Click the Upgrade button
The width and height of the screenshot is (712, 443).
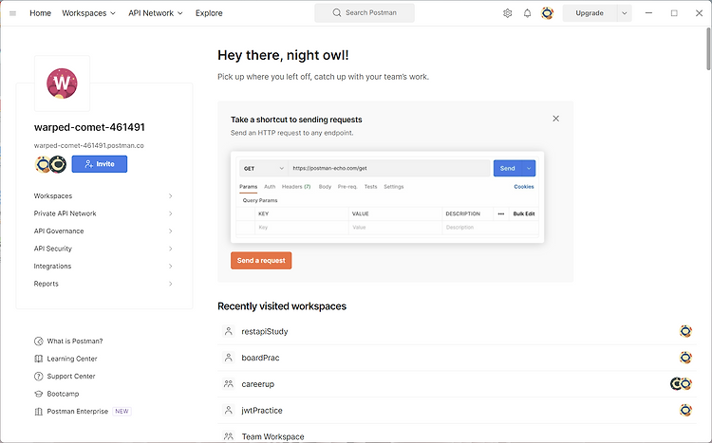590,13
